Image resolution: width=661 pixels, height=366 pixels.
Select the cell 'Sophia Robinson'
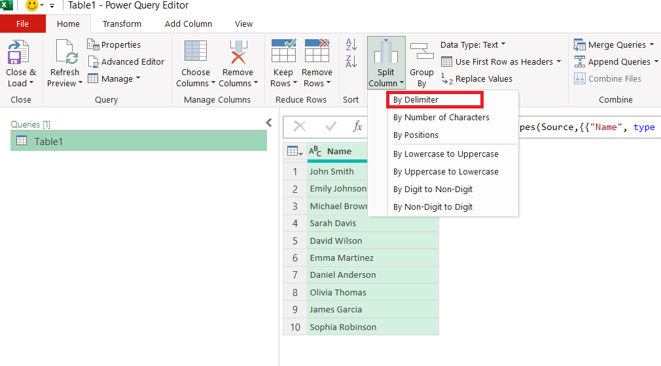click(372, 327)
